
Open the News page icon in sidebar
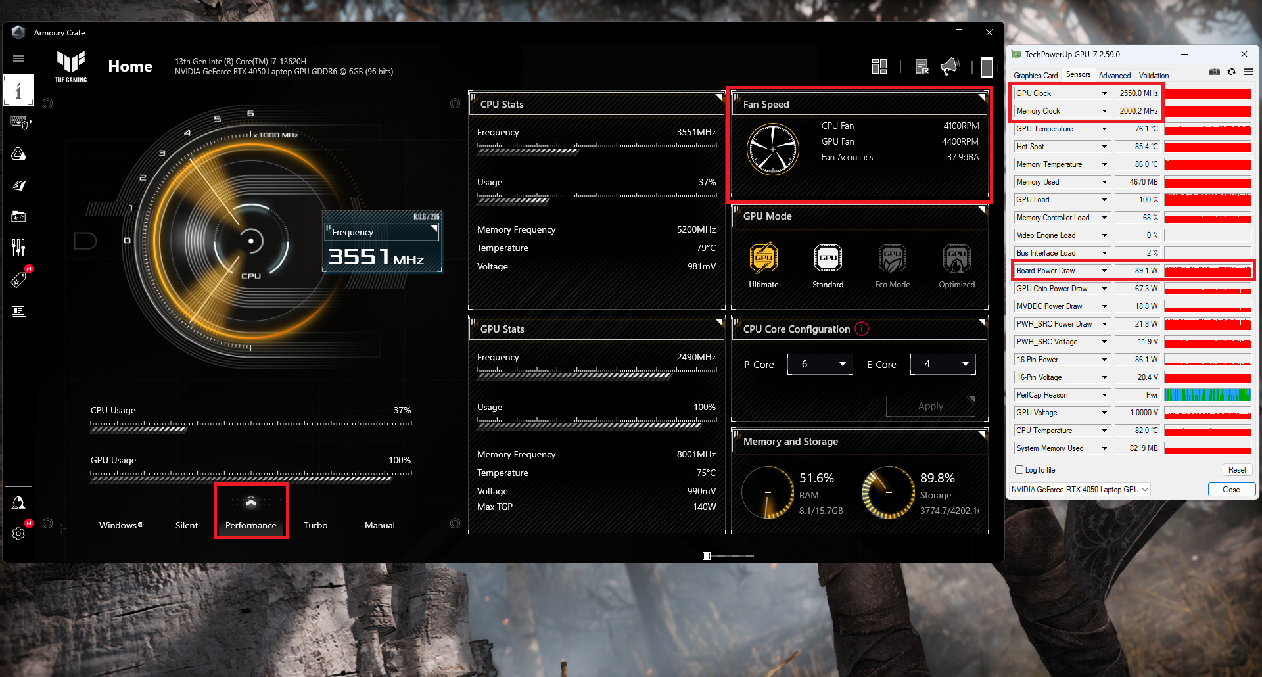click(x=18, y=311)
